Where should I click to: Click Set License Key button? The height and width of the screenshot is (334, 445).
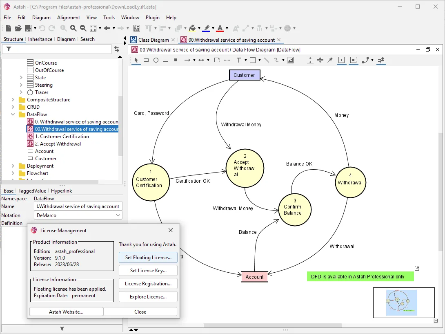148,271
